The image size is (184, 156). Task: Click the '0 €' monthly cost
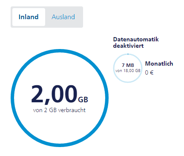point(149,73)
